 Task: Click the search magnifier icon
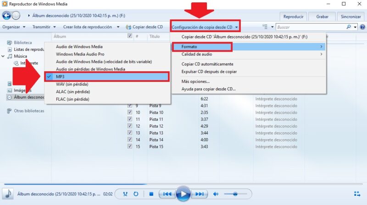pos(349,27)
